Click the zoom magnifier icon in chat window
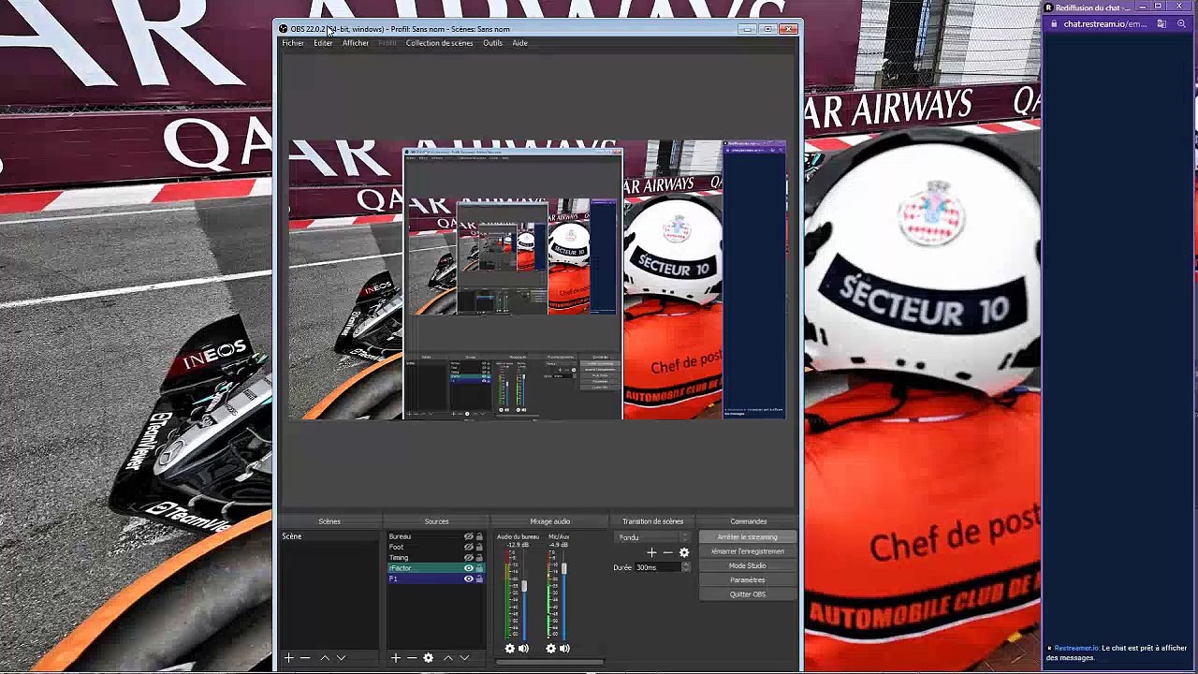 tap(1182, 23)
